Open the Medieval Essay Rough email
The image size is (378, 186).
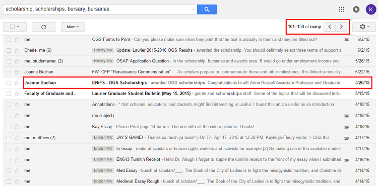click(138, 181)
